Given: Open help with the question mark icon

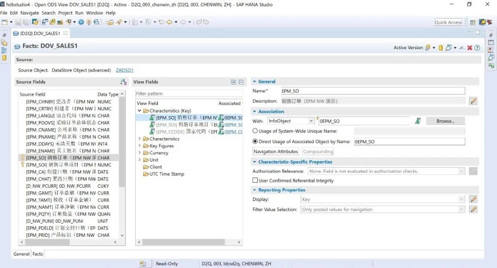Looking at the screenshot, I should click(477, 48).
